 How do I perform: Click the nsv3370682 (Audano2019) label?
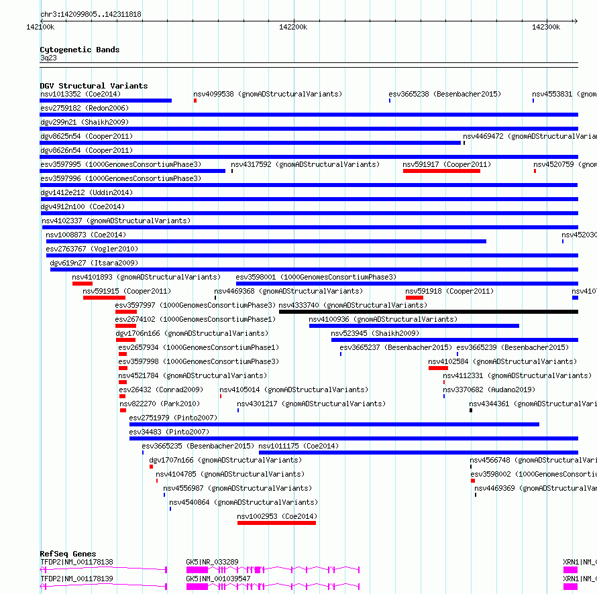pyautogui.click(x=489, y=390)
